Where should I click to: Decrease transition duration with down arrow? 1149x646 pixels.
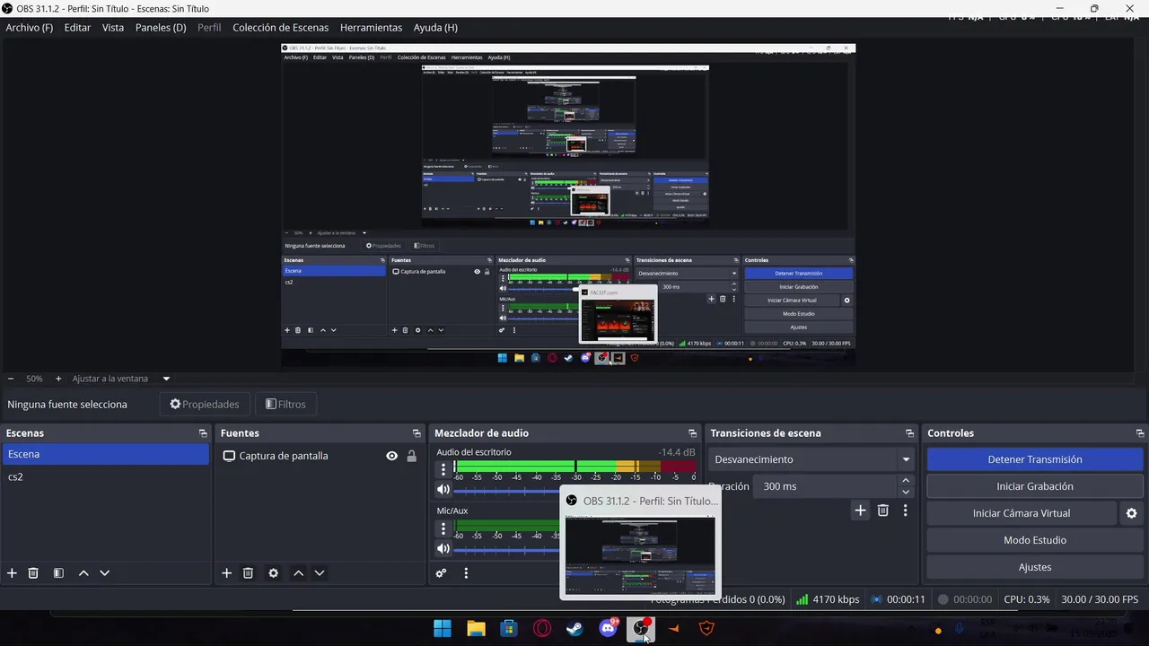[905, 492]
